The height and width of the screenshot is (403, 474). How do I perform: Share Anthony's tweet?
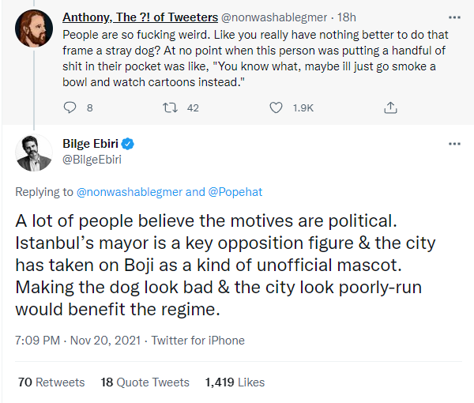(389, 107)
